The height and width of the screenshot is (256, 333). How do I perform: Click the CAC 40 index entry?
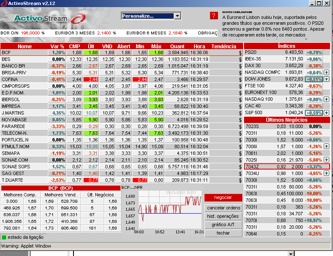pyautogui.click(x=287, y=106)
